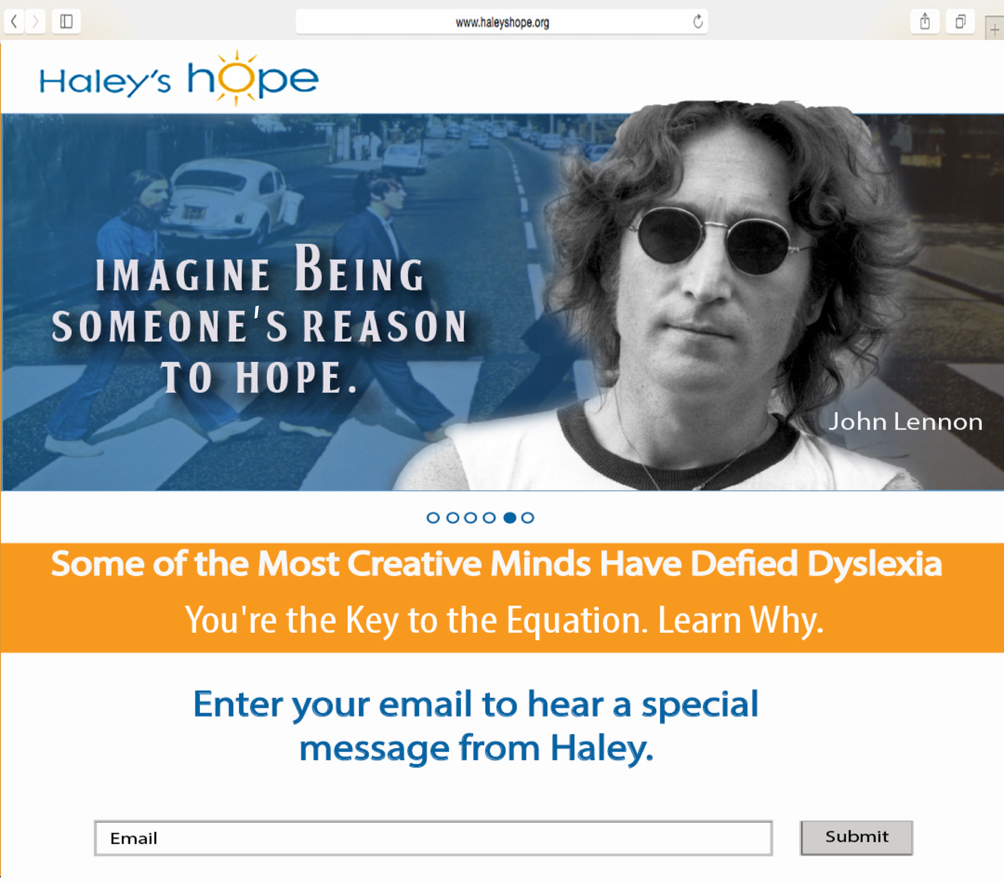Click the browser forward arrow
This screenshot has height=884, width=1004.
(x=35, y=21)
